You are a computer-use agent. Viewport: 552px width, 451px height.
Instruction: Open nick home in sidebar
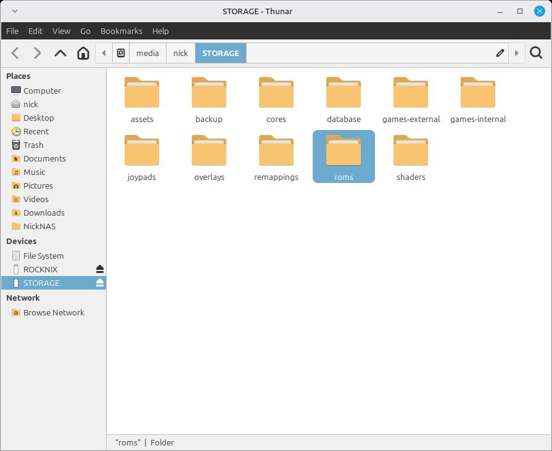[x=54, y=105]
